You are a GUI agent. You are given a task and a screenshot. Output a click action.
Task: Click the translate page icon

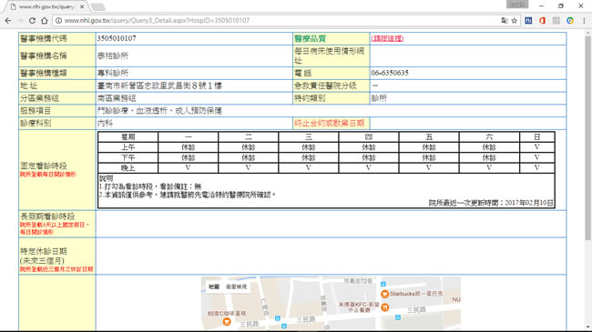point(505,20)
